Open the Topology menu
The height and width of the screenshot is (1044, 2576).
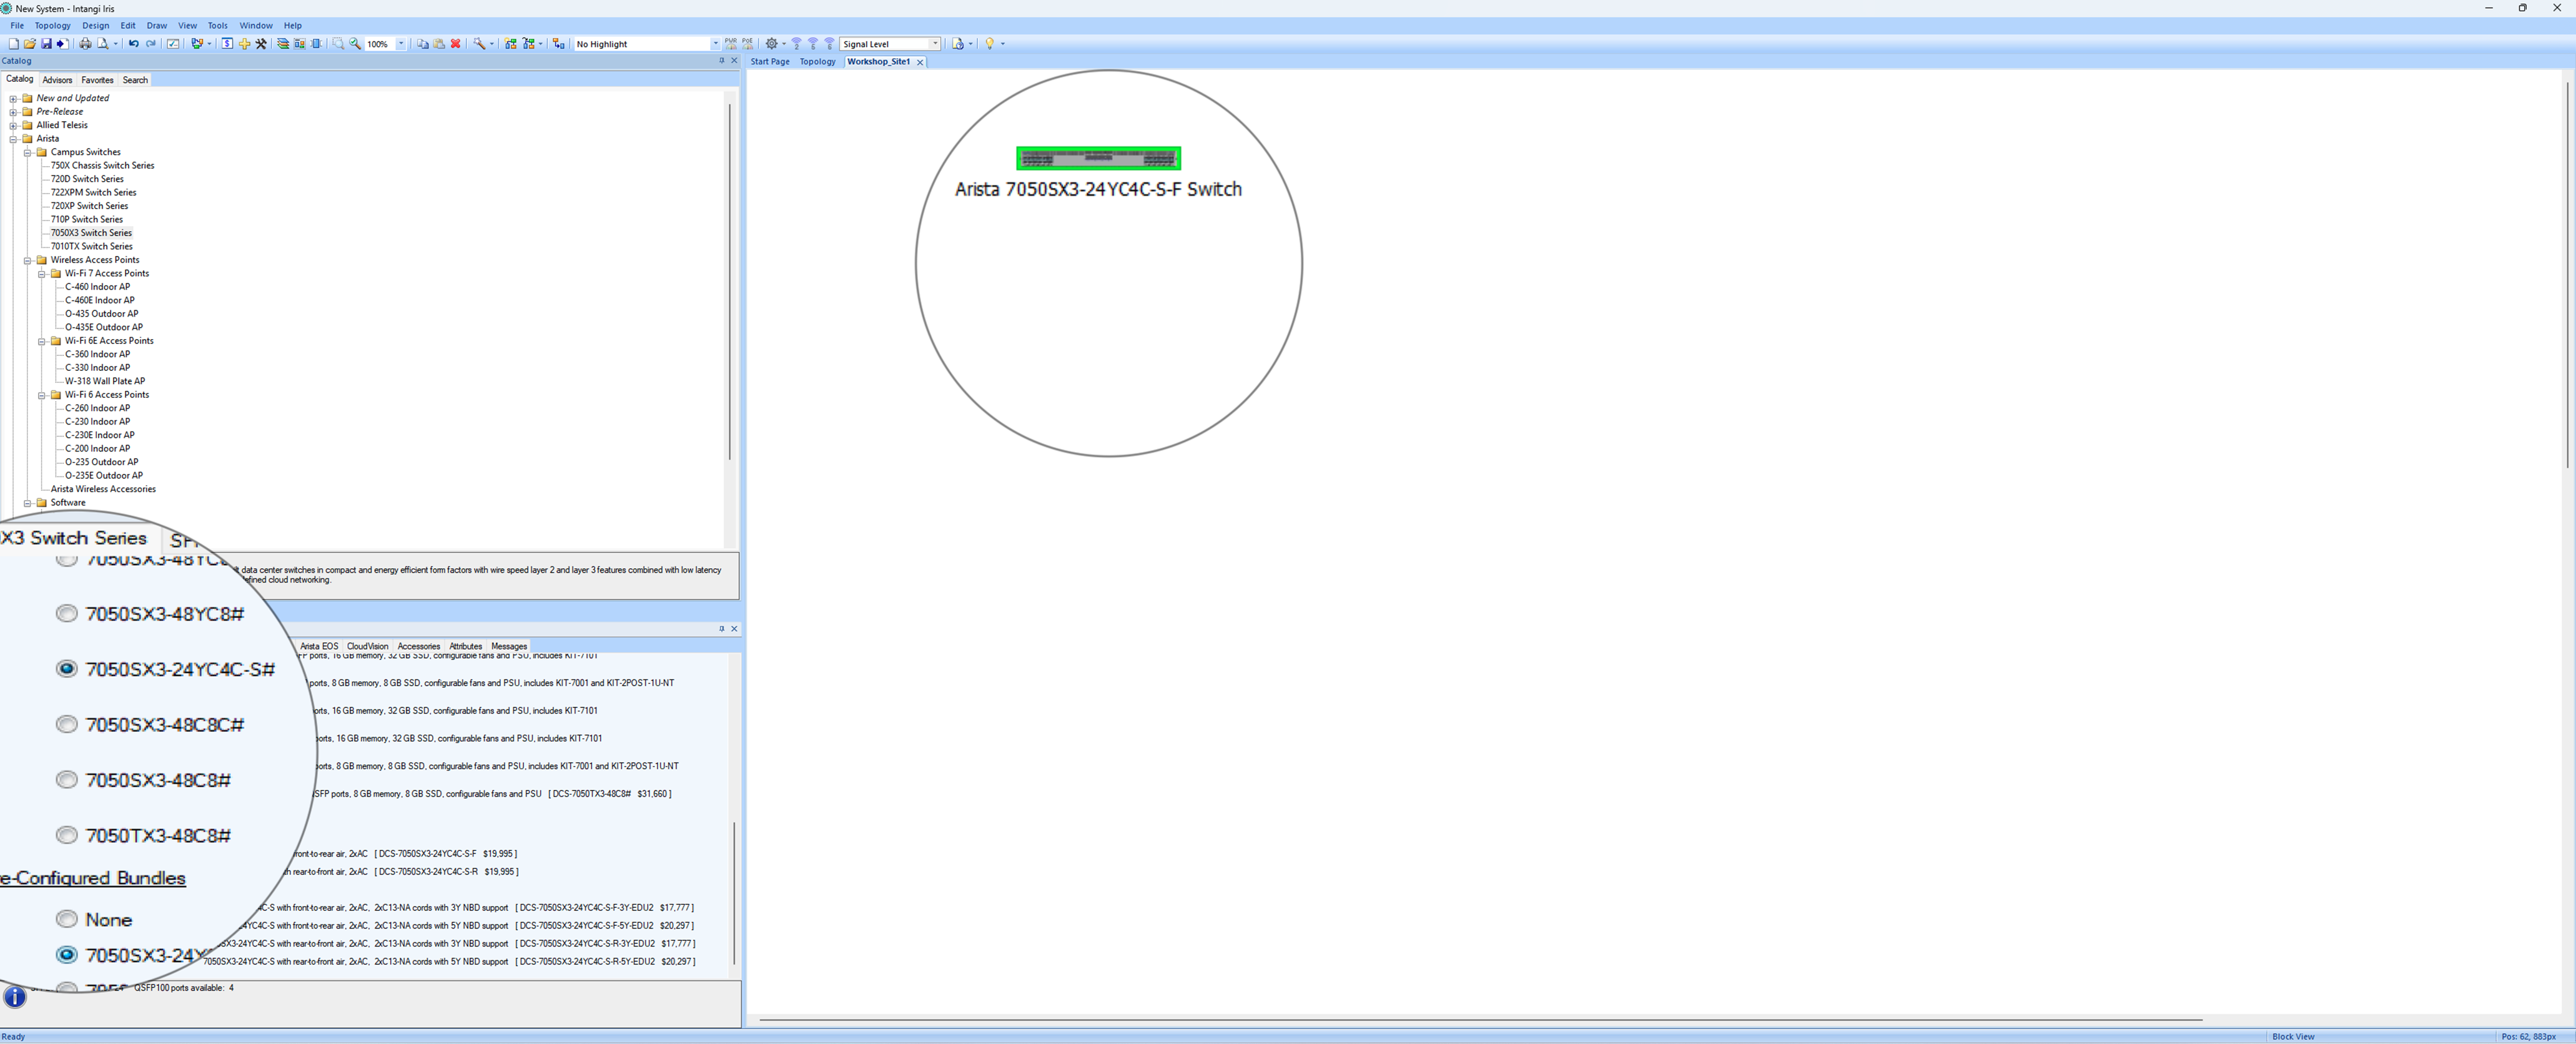52,26
